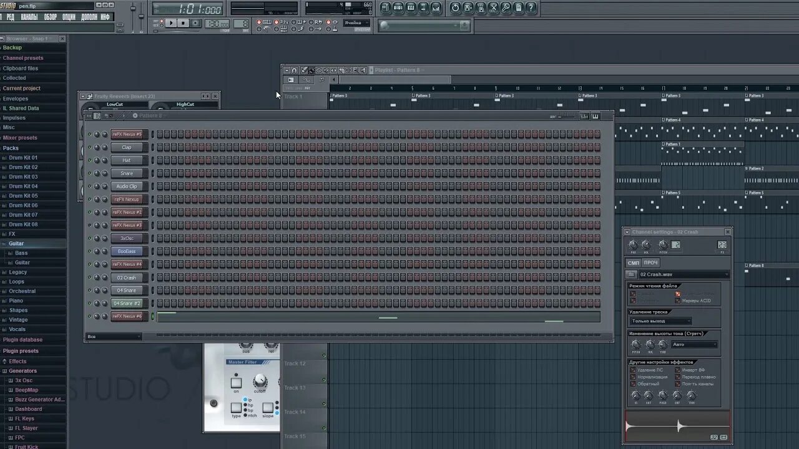Click the FX channel display in Channel settings

point(722,244)
